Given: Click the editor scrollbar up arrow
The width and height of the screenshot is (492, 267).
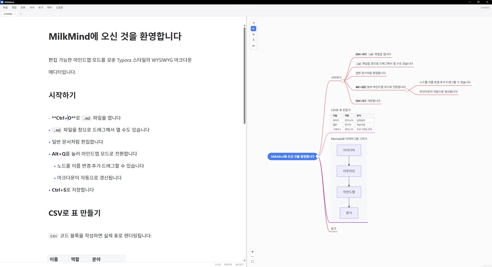Looking at the screenshot, I should [x=244, y=25].
